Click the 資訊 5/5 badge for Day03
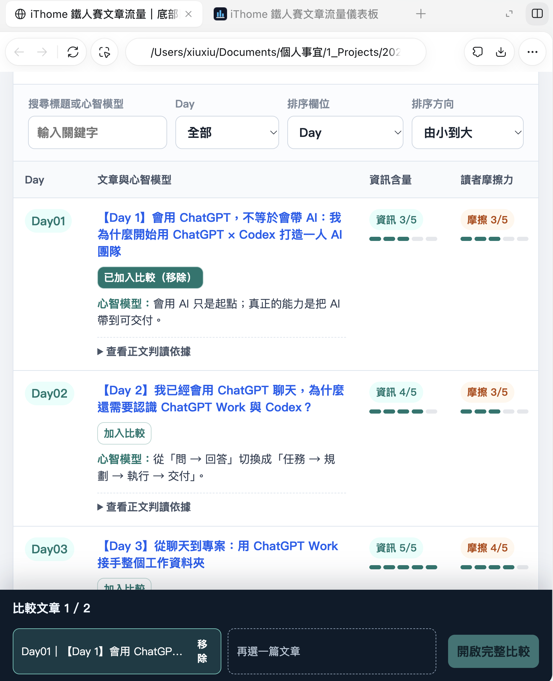 396,548
